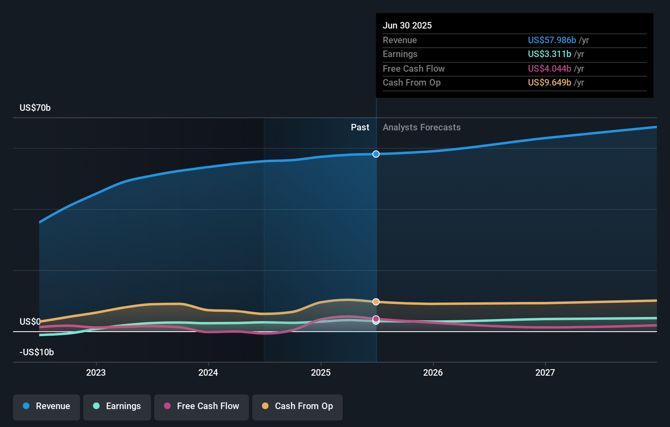
Task: Toggle the Earnings series legend button
Action: [117, 407]
